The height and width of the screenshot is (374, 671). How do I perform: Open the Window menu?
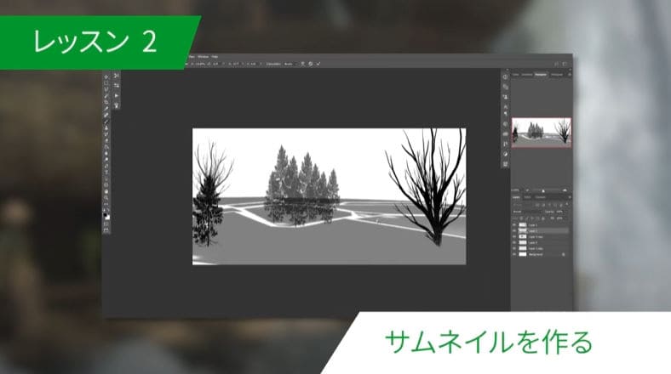203,56
